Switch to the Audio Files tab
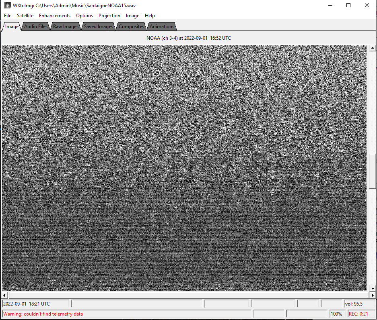Viewport: 377px width, 320px height. pyautogui.click(x=36, y=26)
